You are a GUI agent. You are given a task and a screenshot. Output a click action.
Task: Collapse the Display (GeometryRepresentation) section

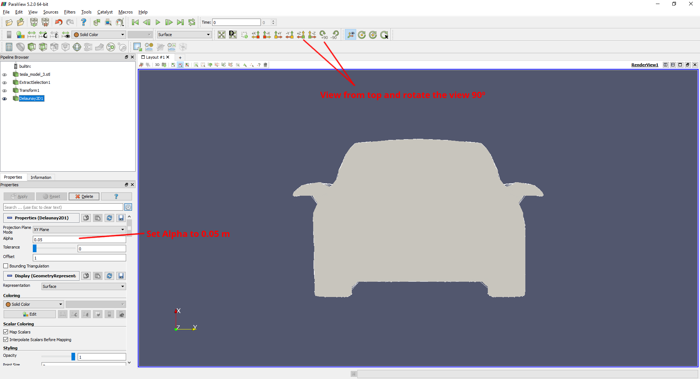click(41, 276)
